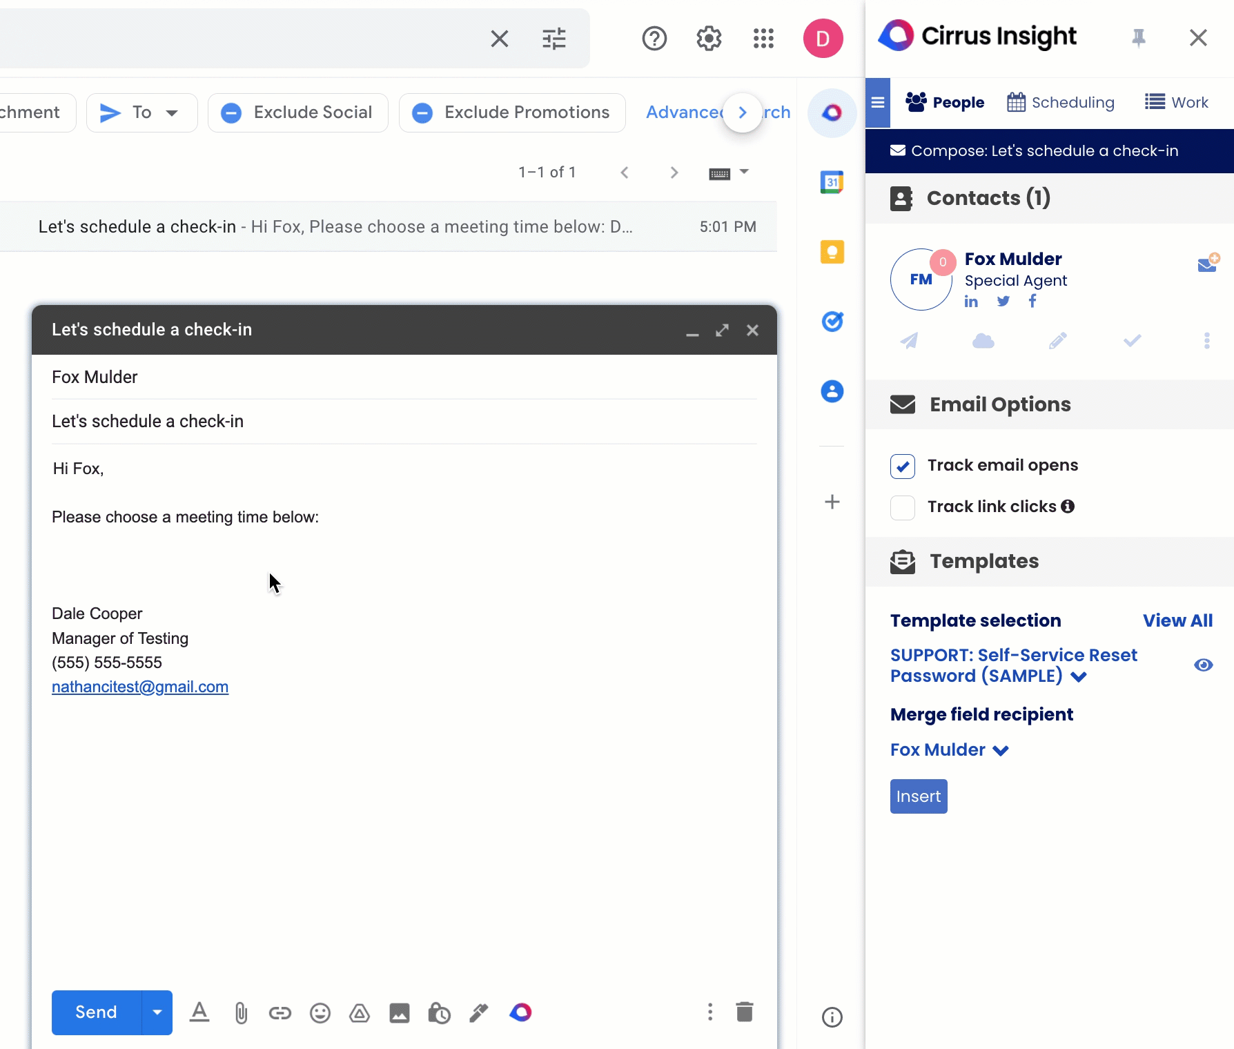Switch to the People tab

click(x=945, y=103)
